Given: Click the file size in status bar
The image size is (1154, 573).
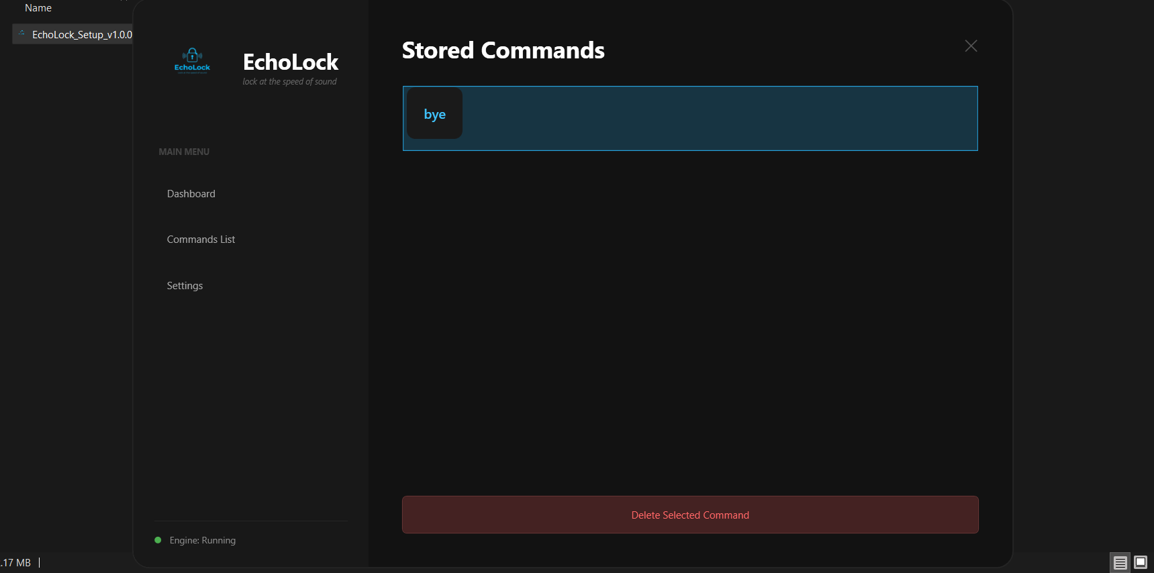Looking at the screenshot, I should (16, 563).
